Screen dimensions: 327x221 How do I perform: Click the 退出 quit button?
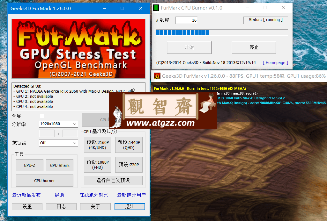tap(130, 207)
